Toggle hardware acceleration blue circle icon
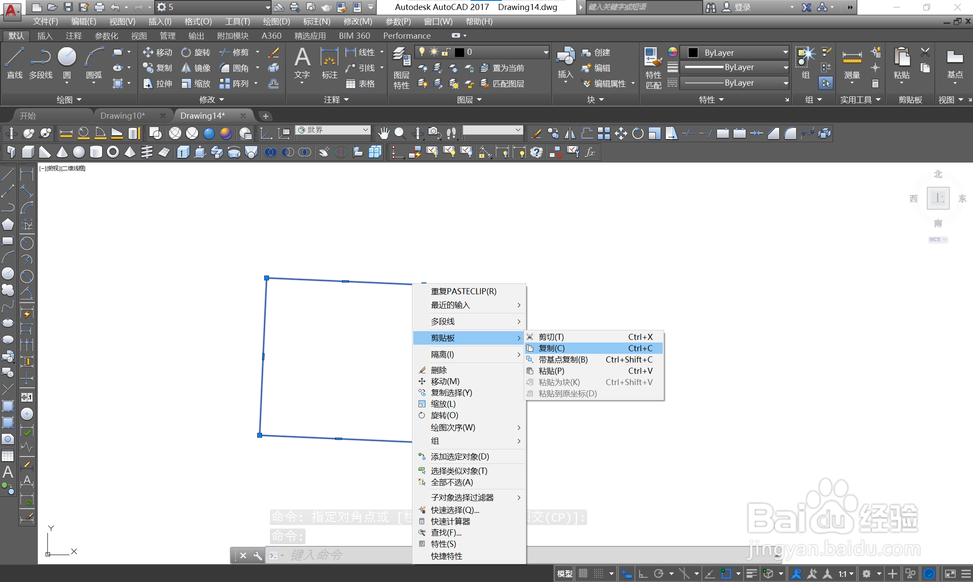Viewport: 973px width, 582px height. point(929,574)
